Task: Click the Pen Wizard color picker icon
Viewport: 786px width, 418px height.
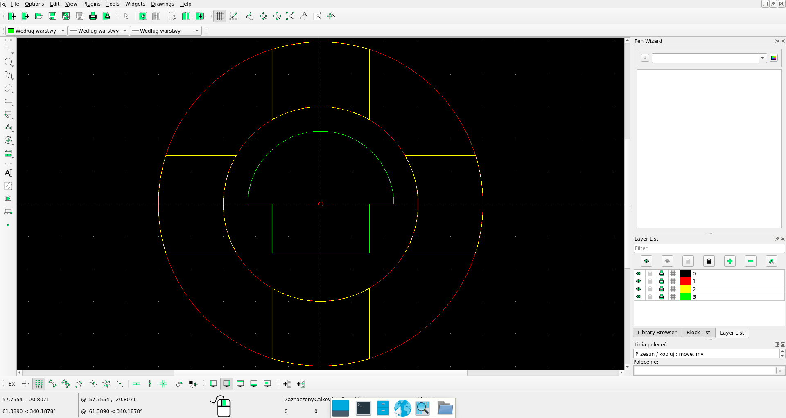Action: tap(774, 58)
